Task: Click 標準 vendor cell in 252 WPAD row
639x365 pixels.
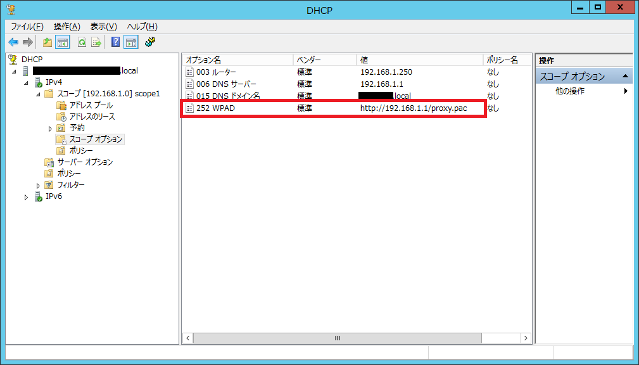Action: [305, 108]
